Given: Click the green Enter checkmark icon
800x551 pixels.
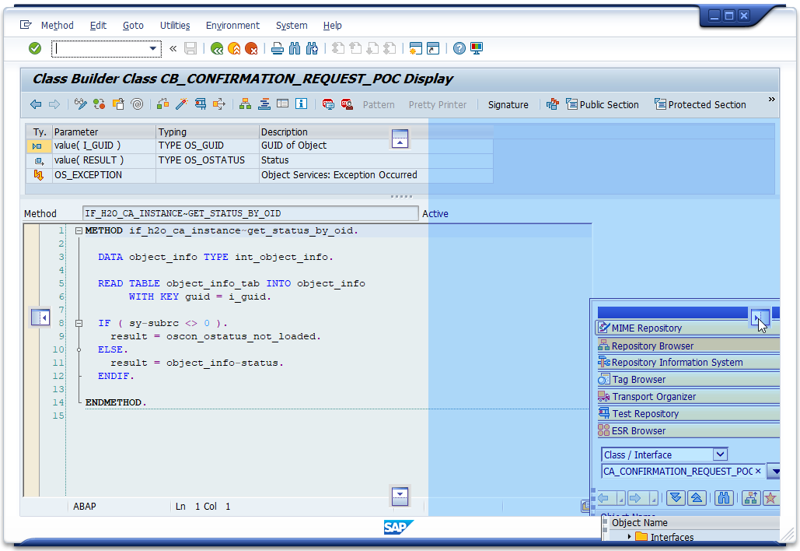Looking at the screenshot, I should [x=35, y=48].
